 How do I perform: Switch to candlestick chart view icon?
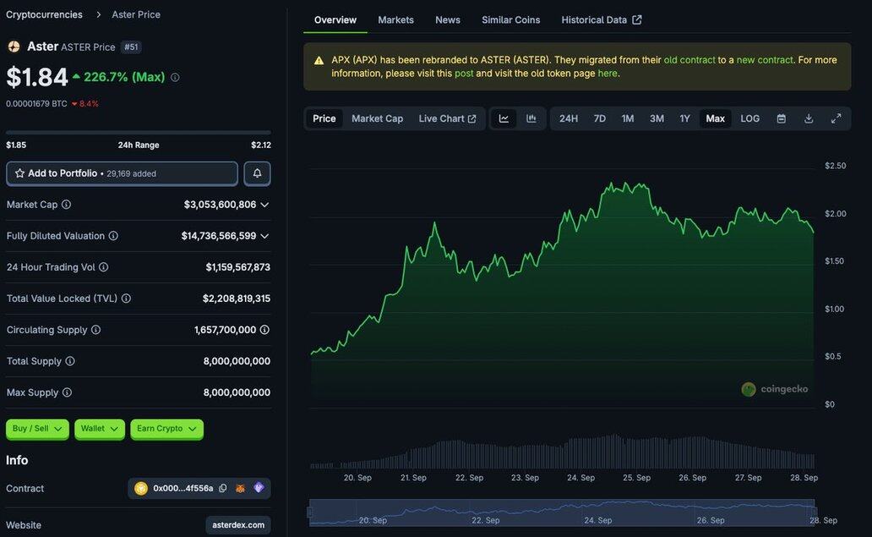pyautogui.click(x=531, y=118)
